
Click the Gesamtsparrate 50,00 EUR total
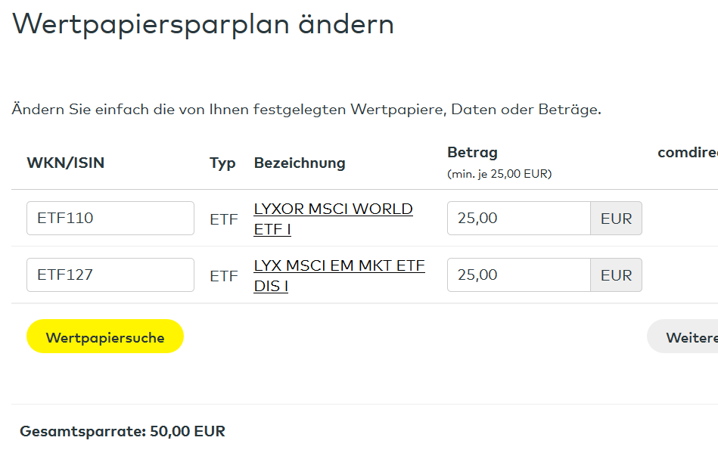[123, 432]
